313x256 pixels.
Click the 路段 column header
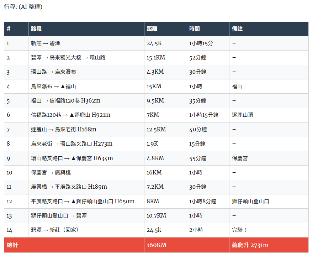pos(36,29)
